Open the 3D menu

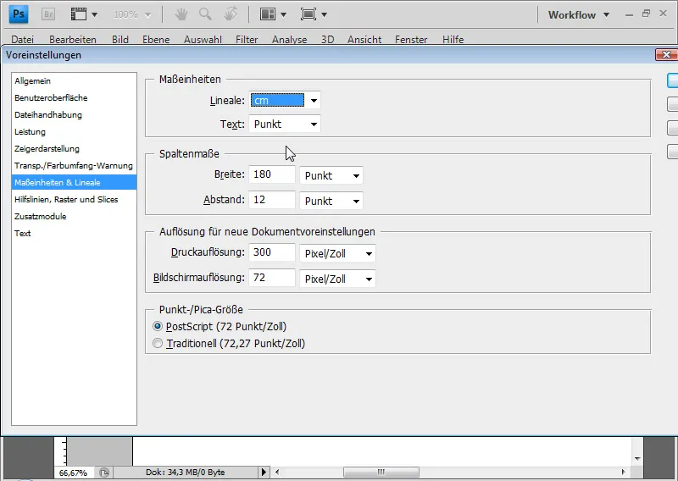(x=327, y=39)
